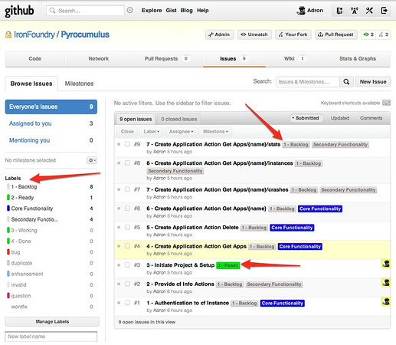This screenshot has width=396, height=345.
Task: Tick the checkbox for issue #5
Action: [127, 227]
